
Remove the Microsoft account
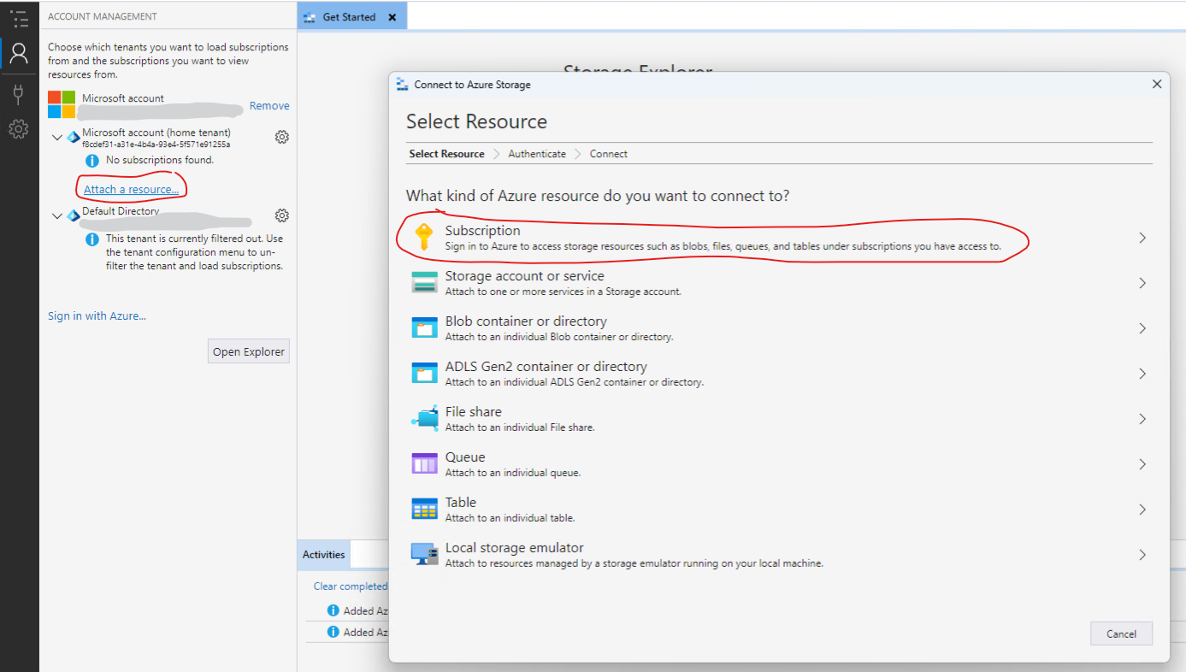point(269,106)
